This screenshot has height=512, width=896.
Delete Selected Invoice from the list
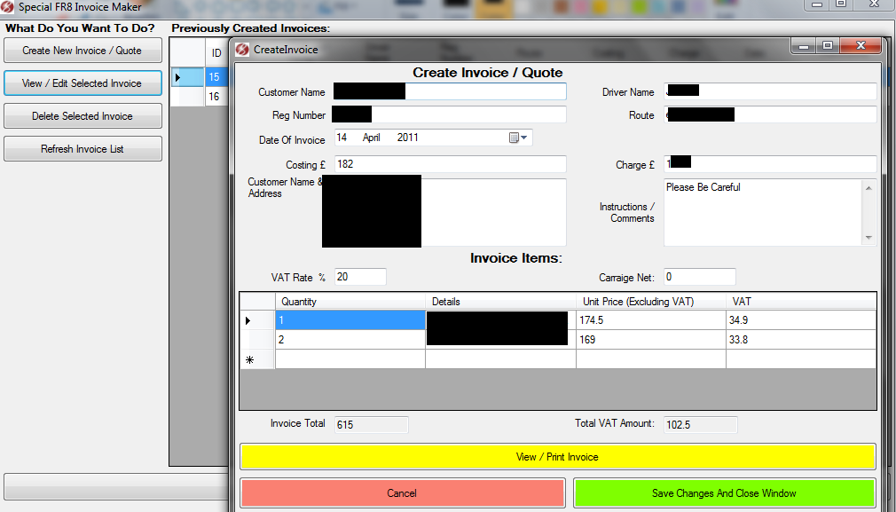[x=83, y=116]
